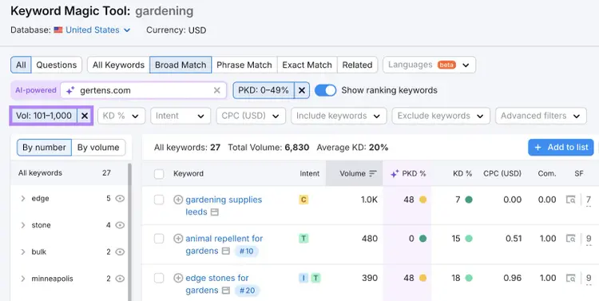This screenshot has width=599, height=301.
Task: Click the T intent badge for animal repellent
Action: [303, 239]
